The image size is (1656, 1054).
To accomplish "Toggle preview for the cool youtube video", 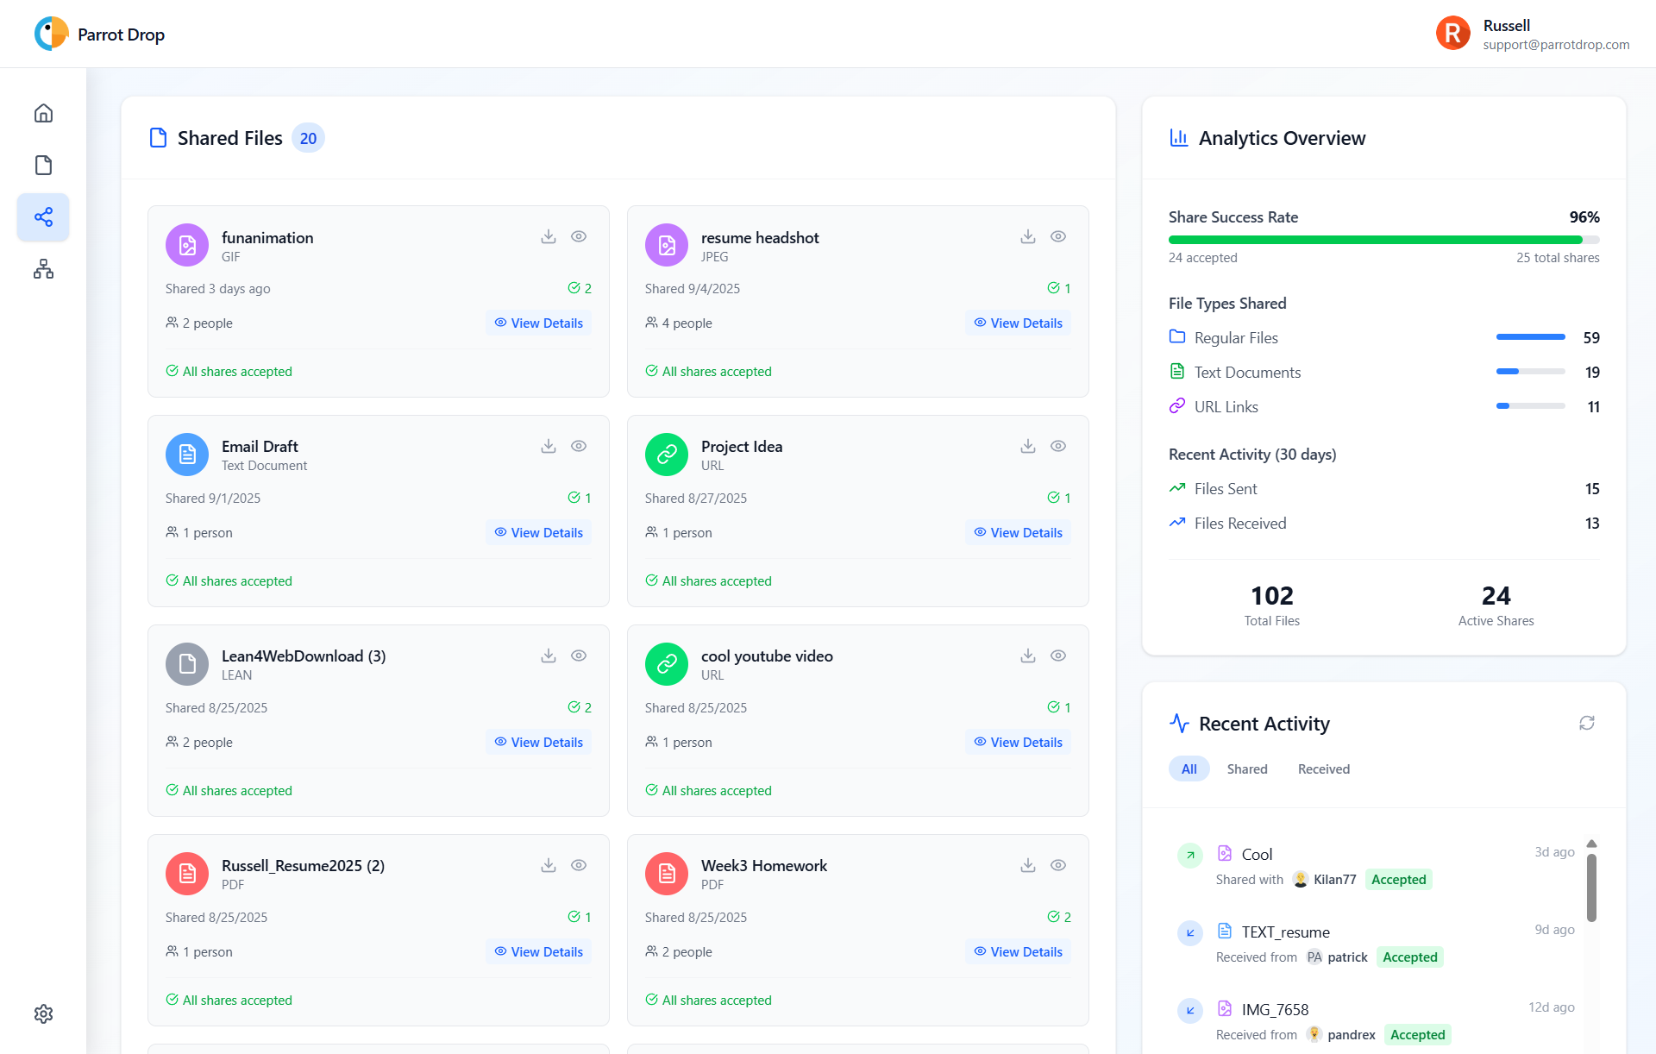I will (1058, 656).
